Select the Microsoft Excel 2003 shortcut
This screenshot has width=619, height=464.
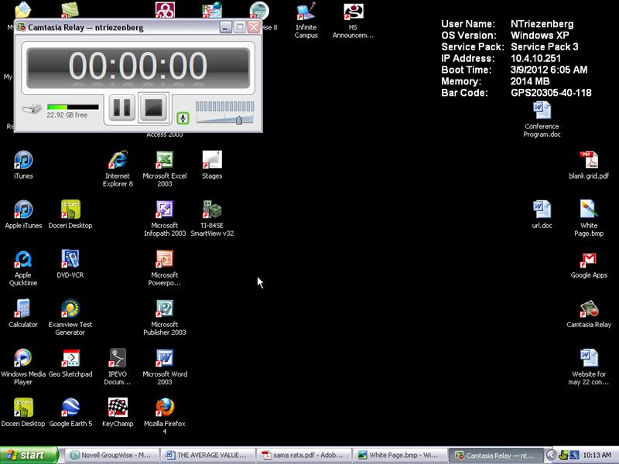pos(165,169)
